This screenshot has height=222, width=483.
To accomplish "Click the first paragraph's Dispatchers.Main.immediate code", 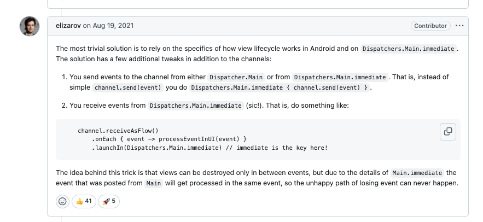I will (409, 49).
